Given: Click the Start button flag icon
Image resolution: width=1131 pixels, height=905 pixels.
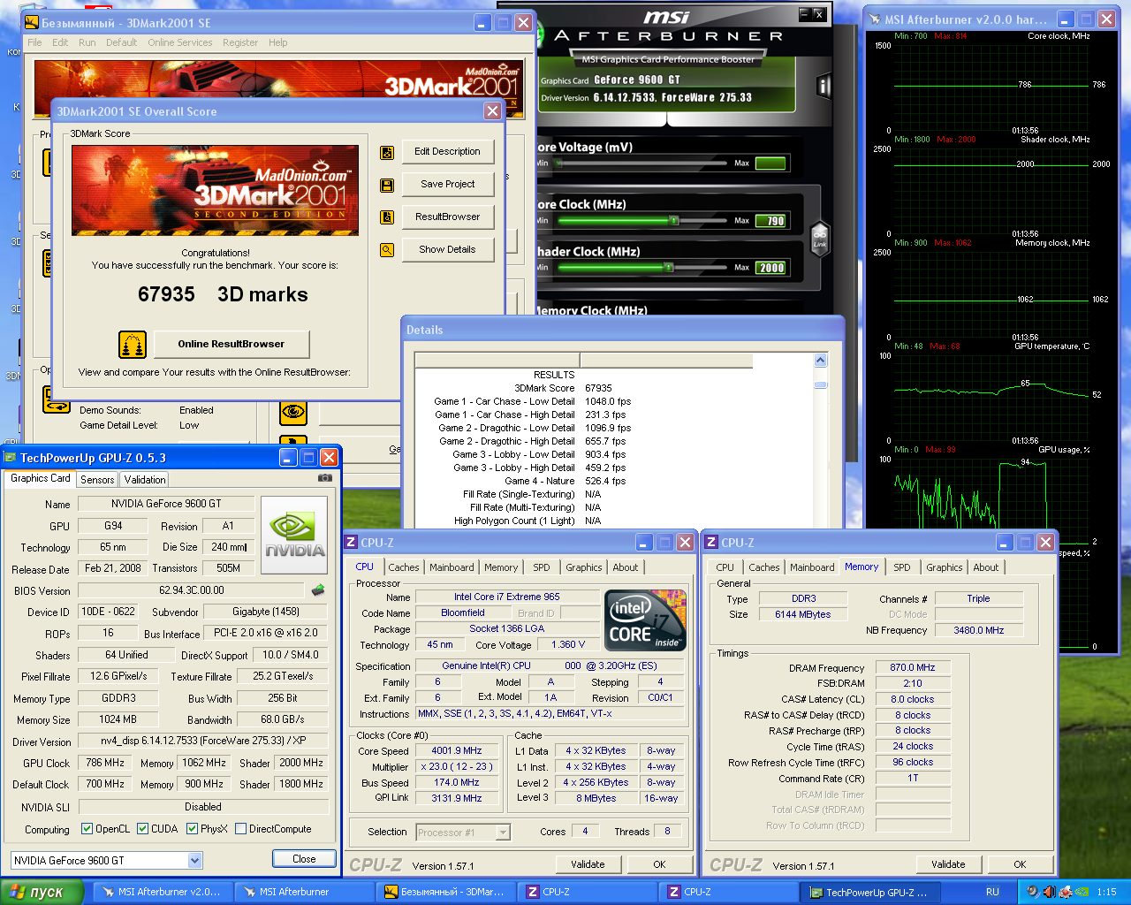Looking at the screenshot, I should click(17, 892).
